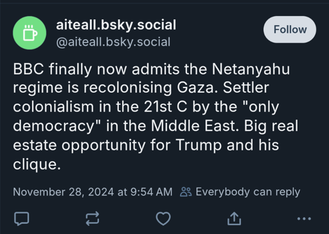Image resolution: width=329 pixels, height=234 pixels.
Task: Click the 9:54 AM time stamp
Action: coord(152,192)
